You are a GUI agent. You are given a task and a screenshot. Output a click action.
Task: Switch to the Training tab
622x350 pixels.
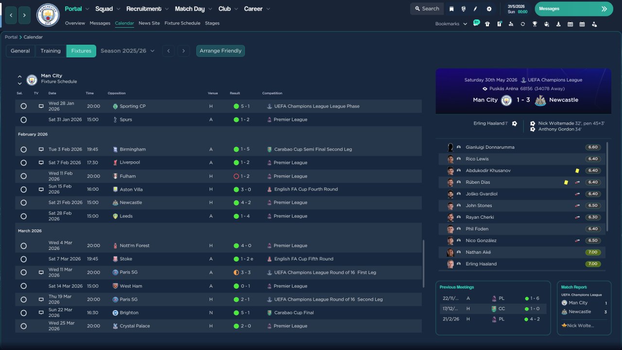51,51
